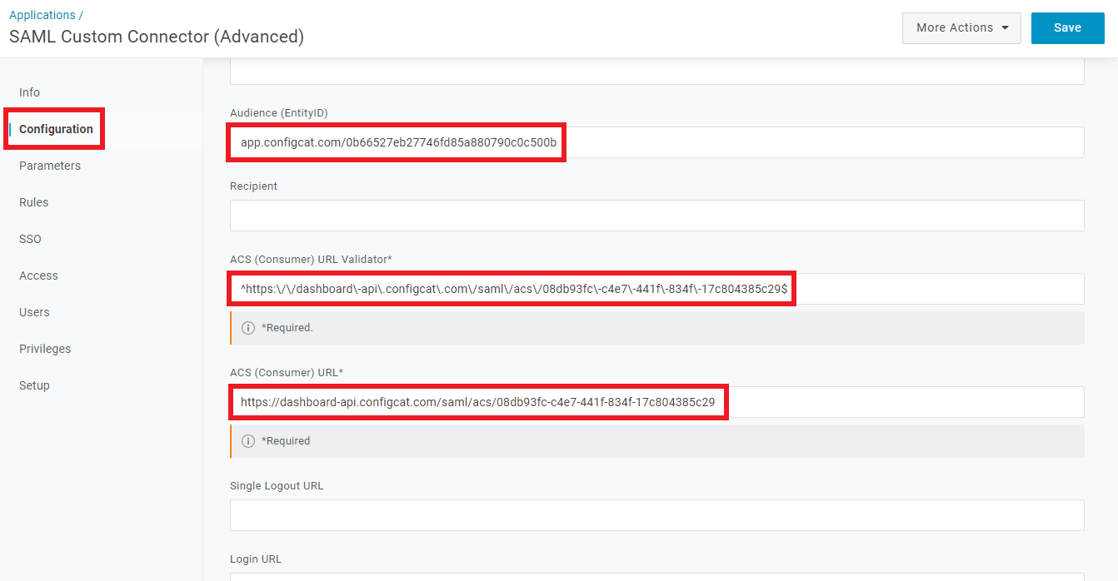Click the info icon beside Required under ACS URL
Viewport: 1118px width, 581px height.
[x=247, y=440]
